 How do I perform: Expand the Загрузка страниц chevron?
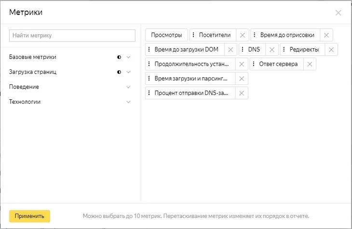coord(128,72)
